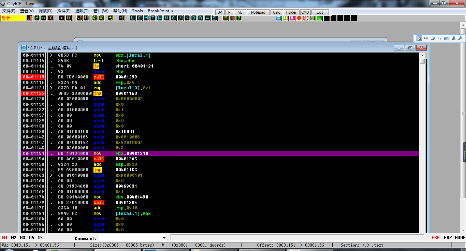Select the 'jmp 004011CC' instruction line
466x251 pixels.
220,170
